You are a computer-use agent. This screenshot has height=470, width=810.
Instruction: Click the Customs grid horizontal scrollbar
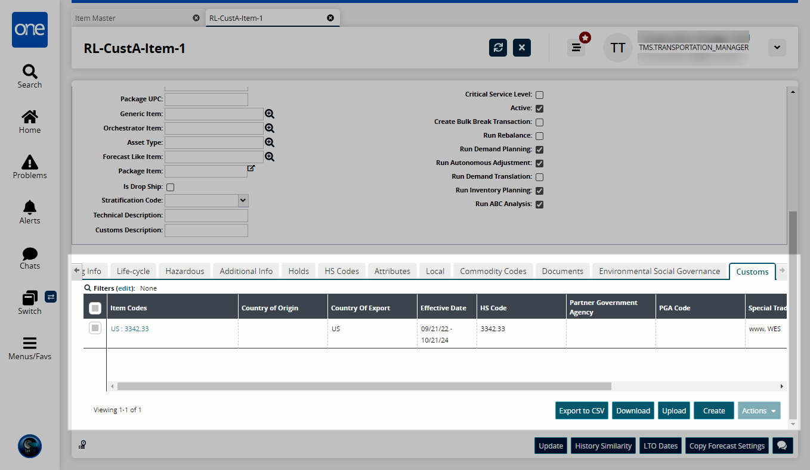[364, 386]
